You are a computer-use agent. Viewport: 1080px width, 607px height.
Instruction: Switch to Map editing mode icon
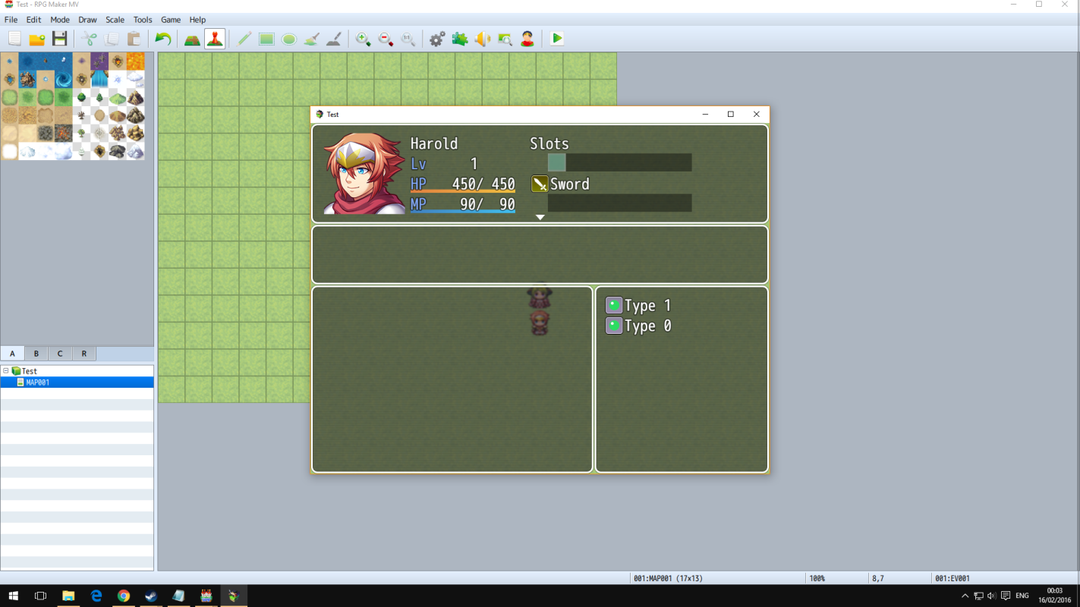point(192,39)
